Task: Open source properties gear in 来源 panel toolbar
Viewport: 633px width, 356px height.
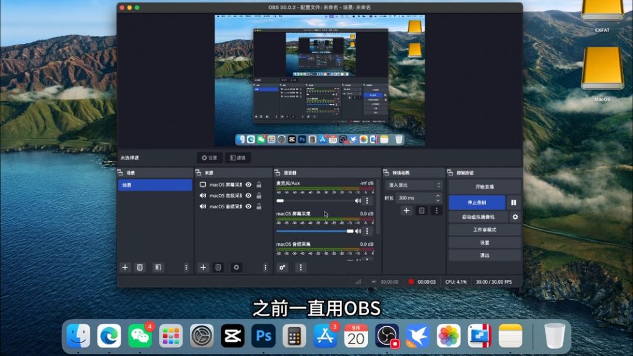Action: 236,267
